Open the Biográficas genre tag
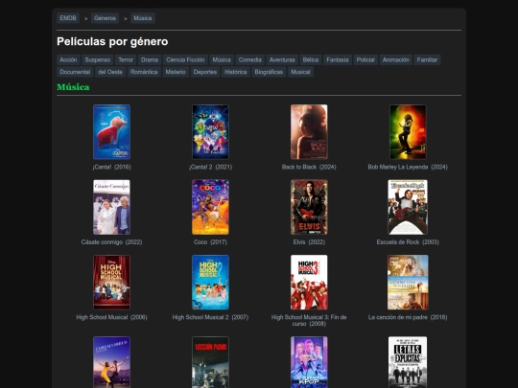Screen dimensions: 518x388 (269, 72)
